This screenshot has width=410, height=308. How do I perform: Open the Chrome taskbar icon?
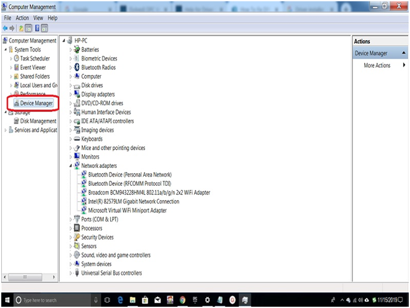(x=182, y=300)
